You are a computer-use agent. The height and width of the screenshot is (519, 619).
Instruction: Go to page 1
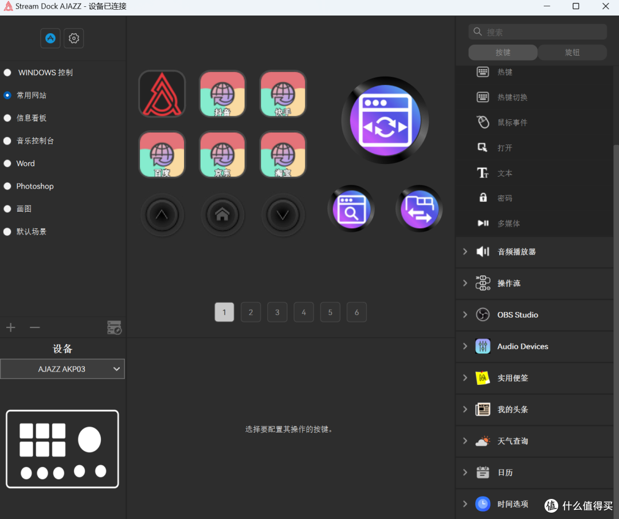224,312
